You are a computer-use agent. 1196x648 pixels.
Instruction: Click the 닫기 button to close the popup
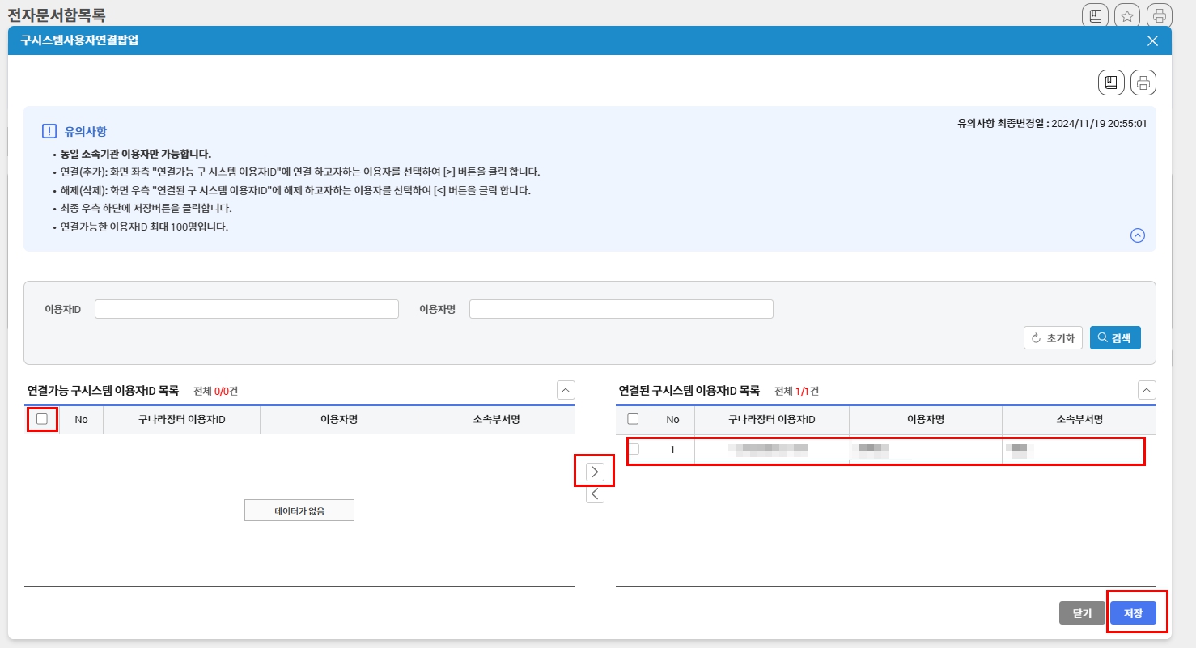pos(1082,612)
